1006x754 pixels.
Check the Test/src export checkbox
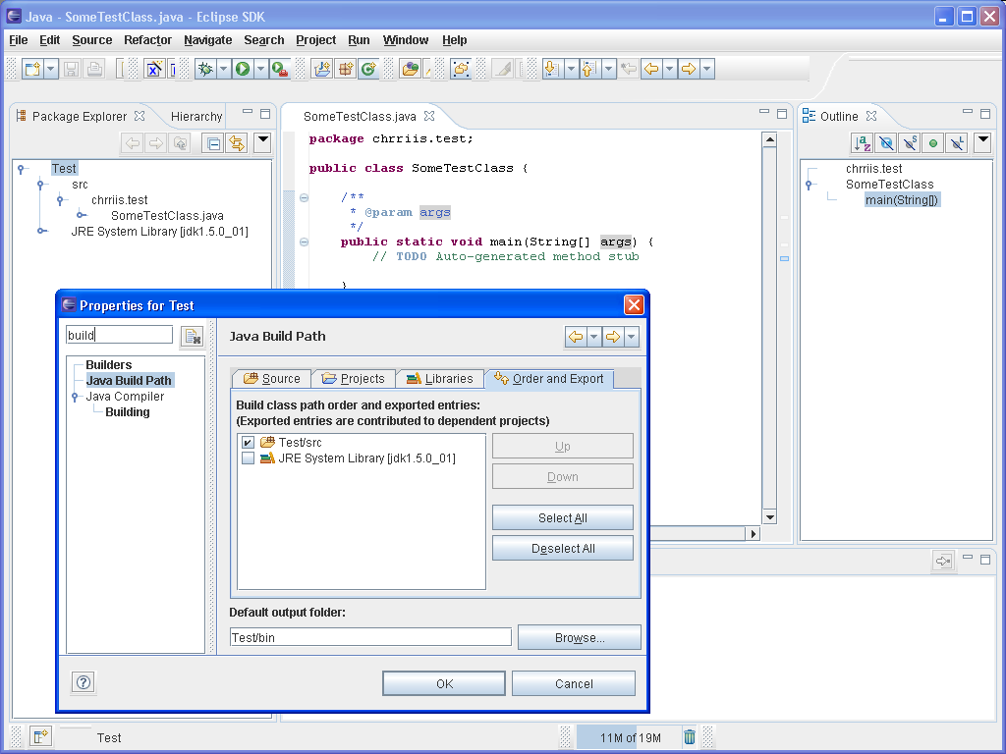pos(248,443)
